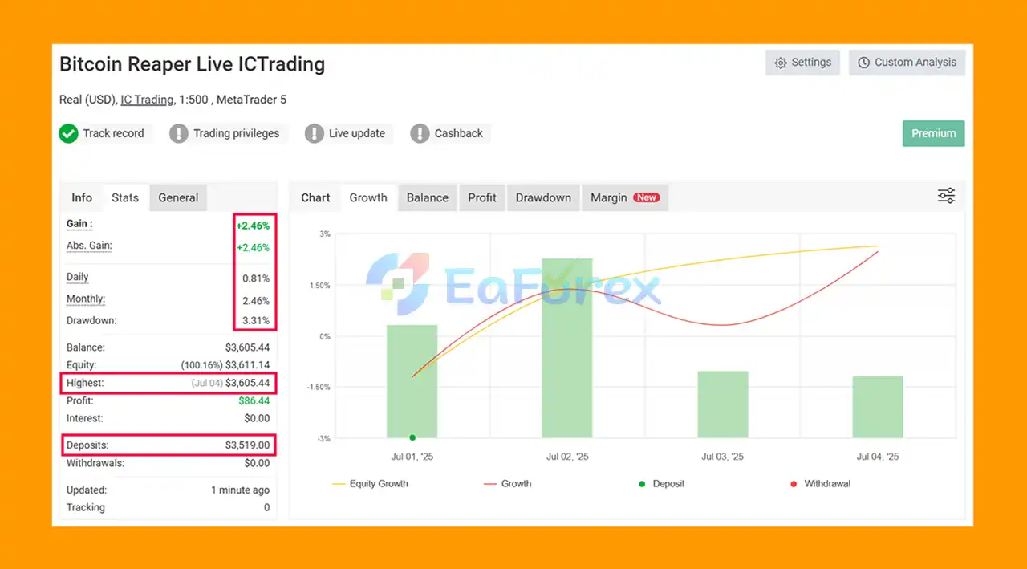Screen dimensions: 1027x569
Task: Click the Equity value $3,611.14
Action: click(x=247, y=365)
